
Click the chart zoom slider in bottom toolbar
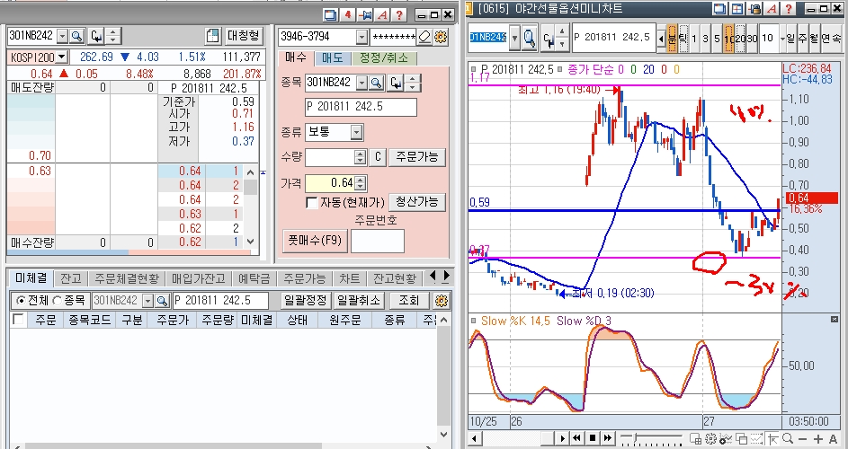point(652,437)
